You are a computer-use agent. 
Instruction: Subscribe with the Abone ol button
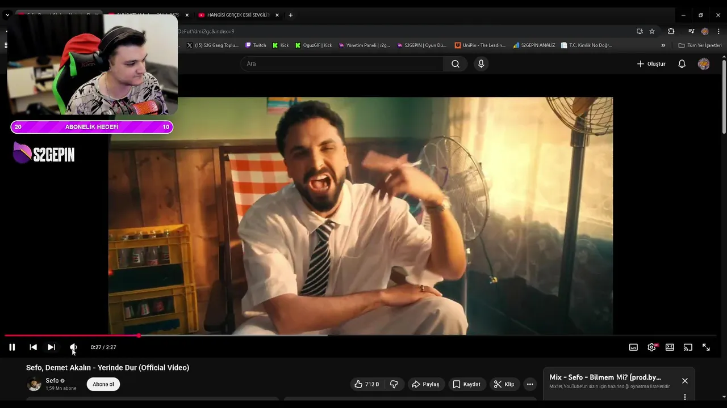[x=103, y=384]
